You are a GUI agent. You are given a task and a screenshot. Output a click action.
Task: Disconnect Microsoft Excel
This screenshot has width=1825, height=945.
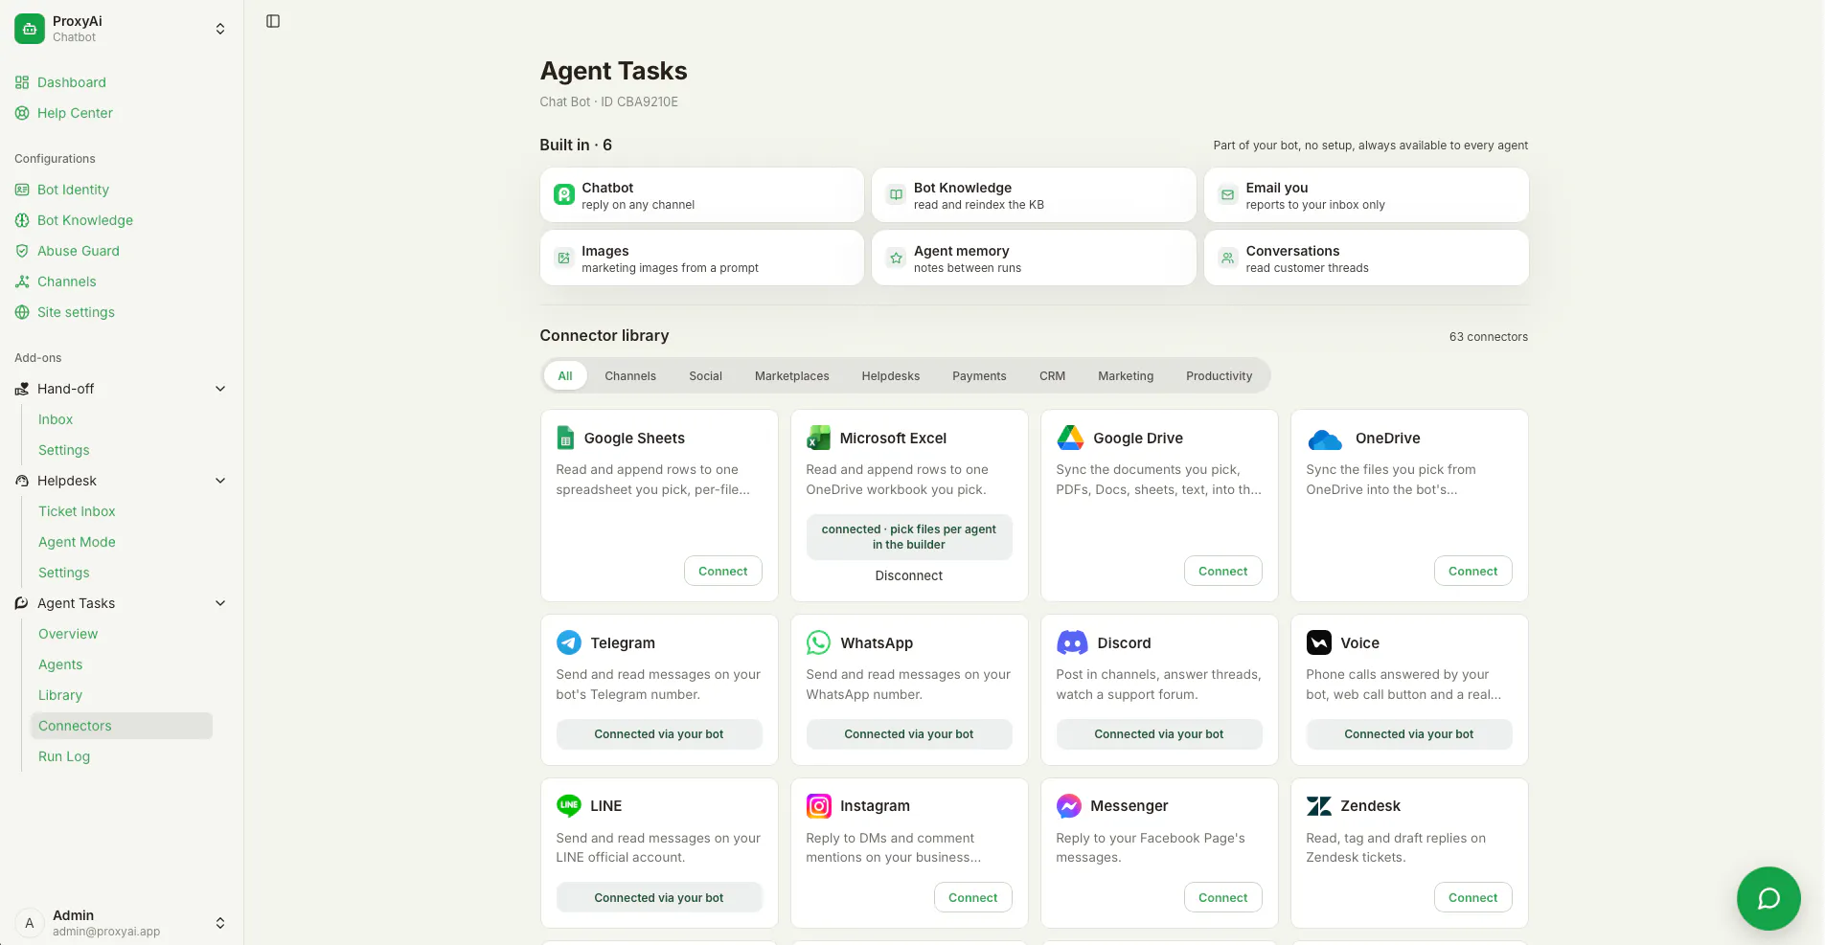(909, 575)
